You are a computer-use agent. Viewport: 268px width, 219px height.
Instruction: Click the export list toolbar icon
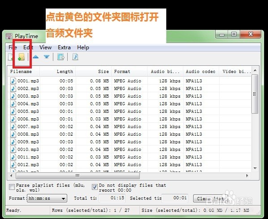click(x=61, y=57)
